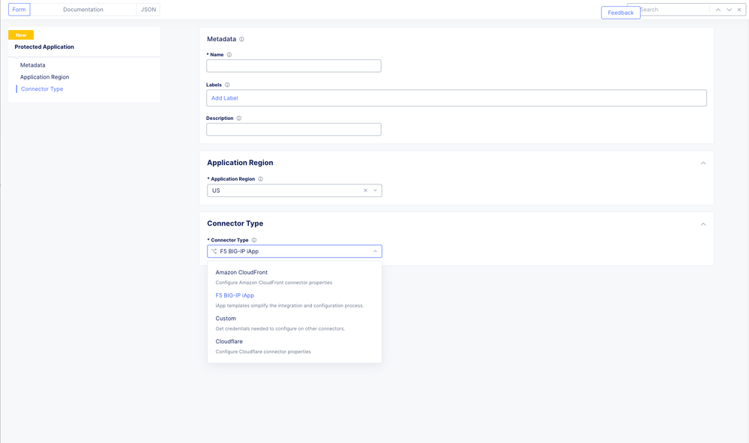
Task: Close the search bar with X
Action: click(x=740, y=10)
